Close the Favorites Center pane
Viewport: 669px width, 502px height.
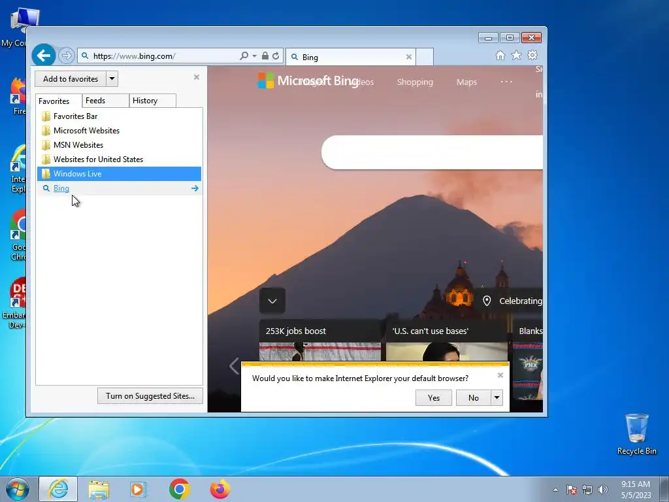coord(196,77)
